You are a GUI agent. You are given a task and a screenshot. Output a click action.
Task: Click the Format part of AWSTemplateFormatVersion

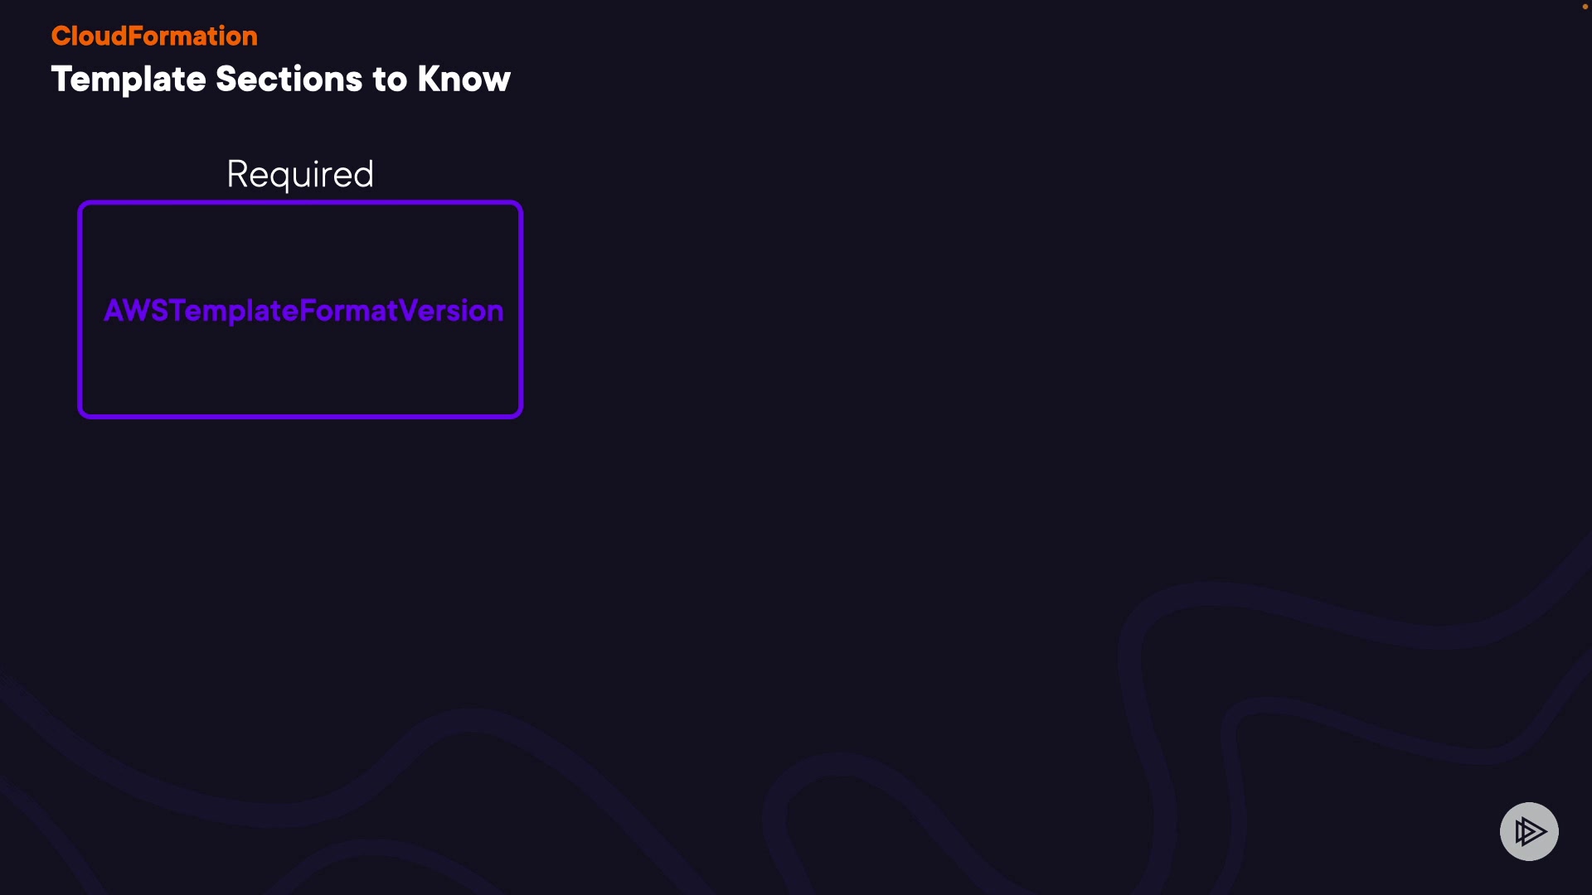pyautogui.click(x=348, y=311)
